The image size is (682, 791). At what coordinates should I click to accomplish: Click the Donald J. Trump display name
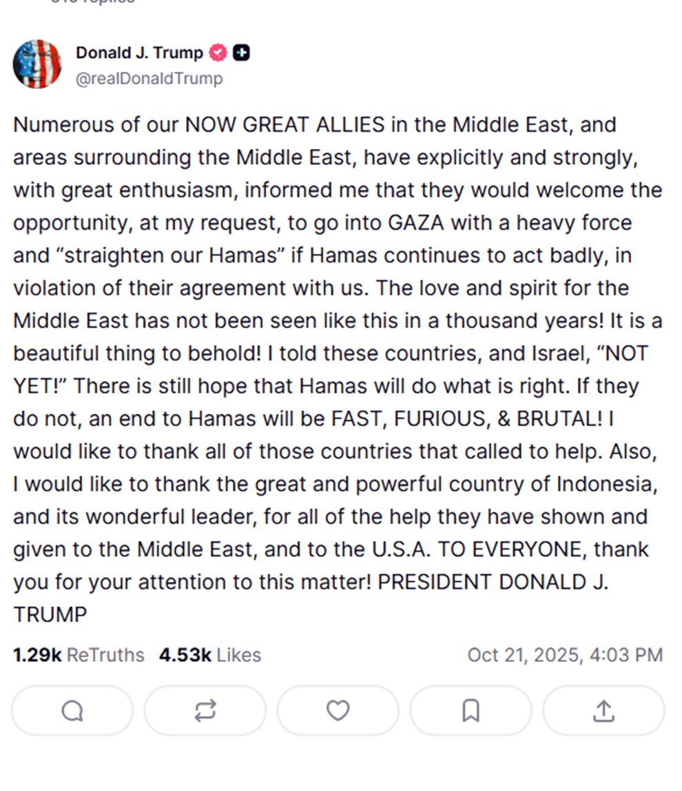point(139,52)
